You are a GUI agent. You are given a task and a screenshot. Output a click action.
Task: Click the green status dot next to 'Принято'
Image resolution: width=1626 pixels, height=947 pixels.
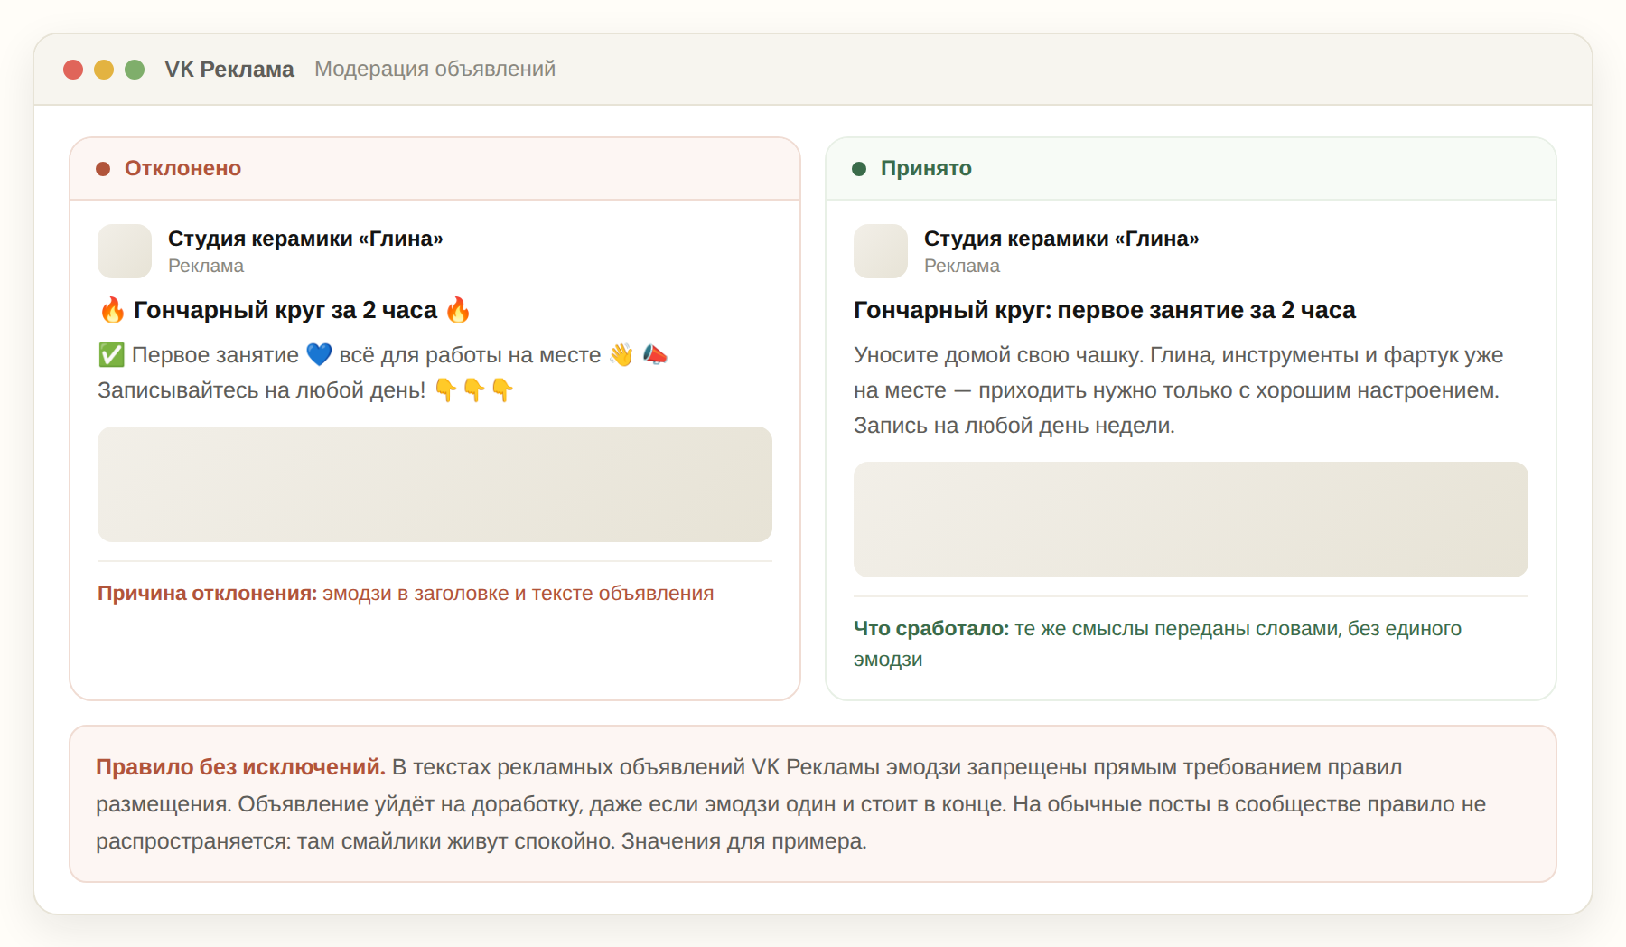click(859, 169)
